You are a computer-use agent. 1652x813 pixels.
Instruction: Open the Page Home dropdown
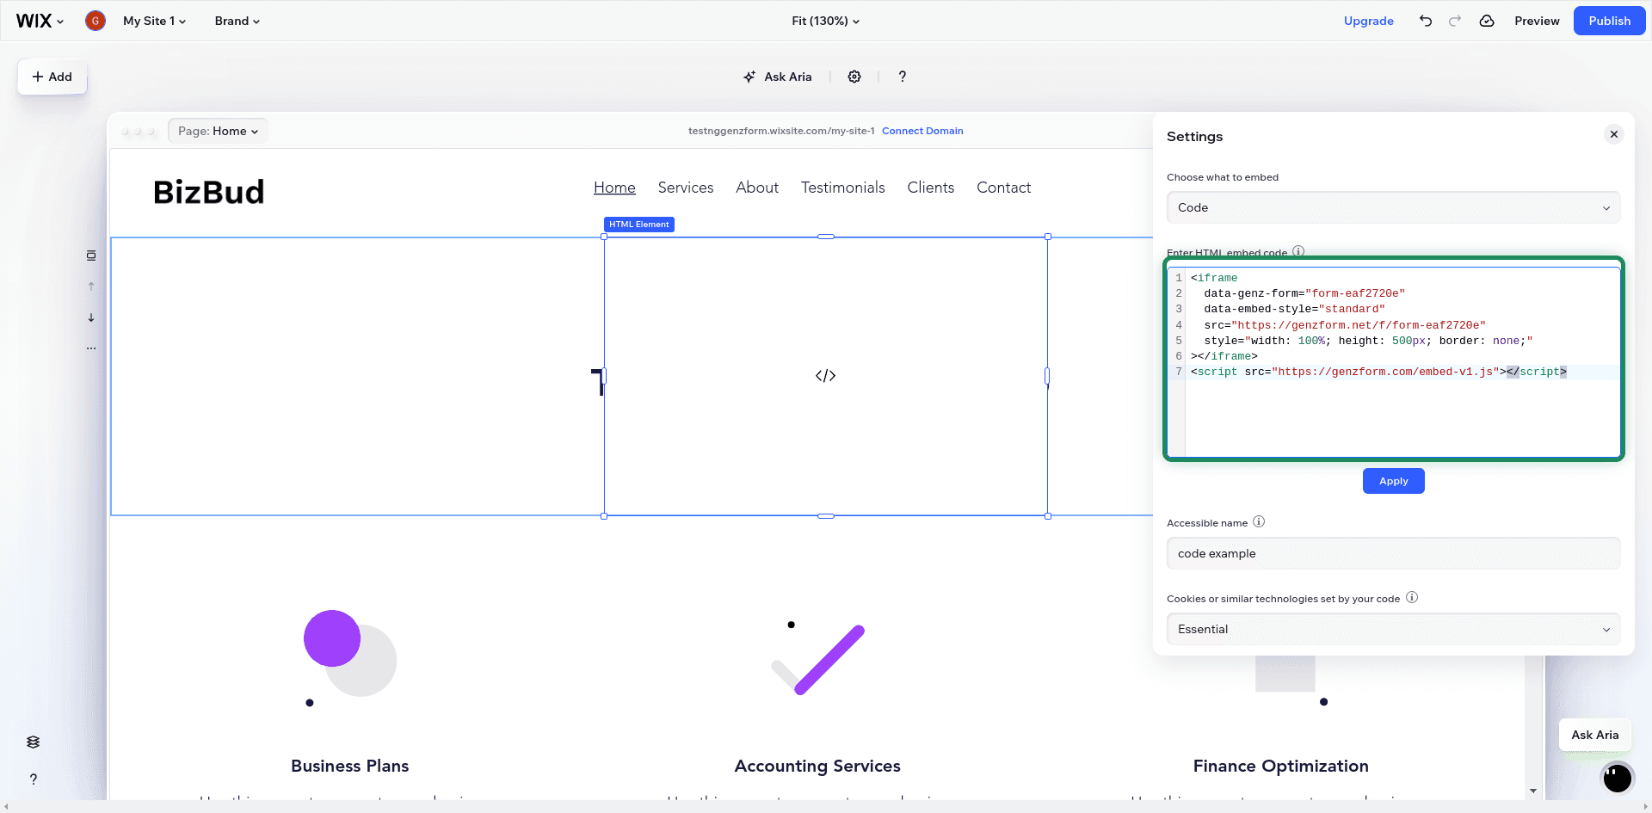point(217,131)
